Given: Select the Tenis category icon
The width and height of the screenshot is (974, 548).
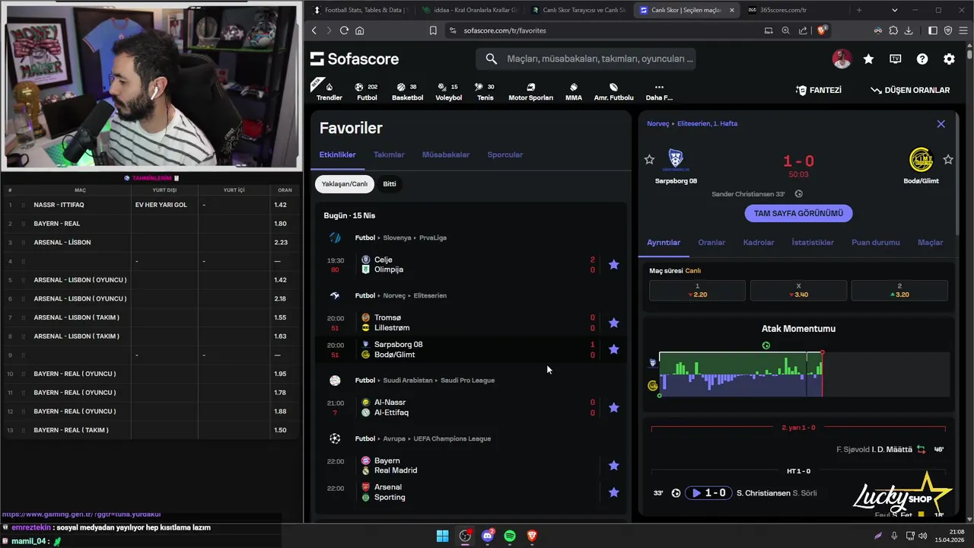Looking at the screenshot, I should 485,91.
